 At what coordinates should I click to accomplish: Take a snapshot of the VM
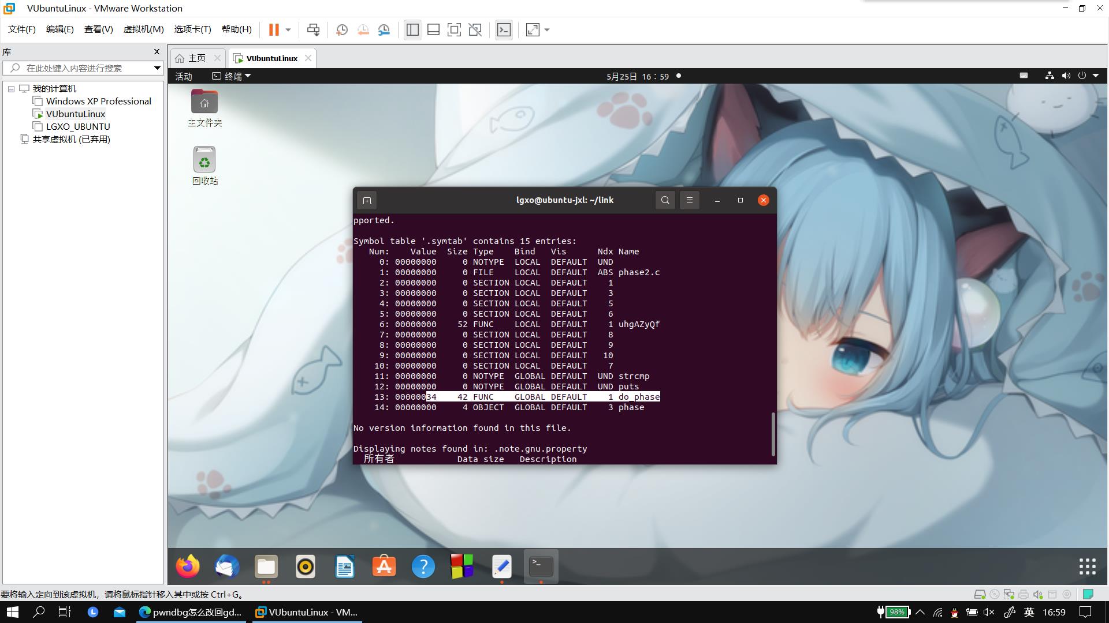click(341, 29)
